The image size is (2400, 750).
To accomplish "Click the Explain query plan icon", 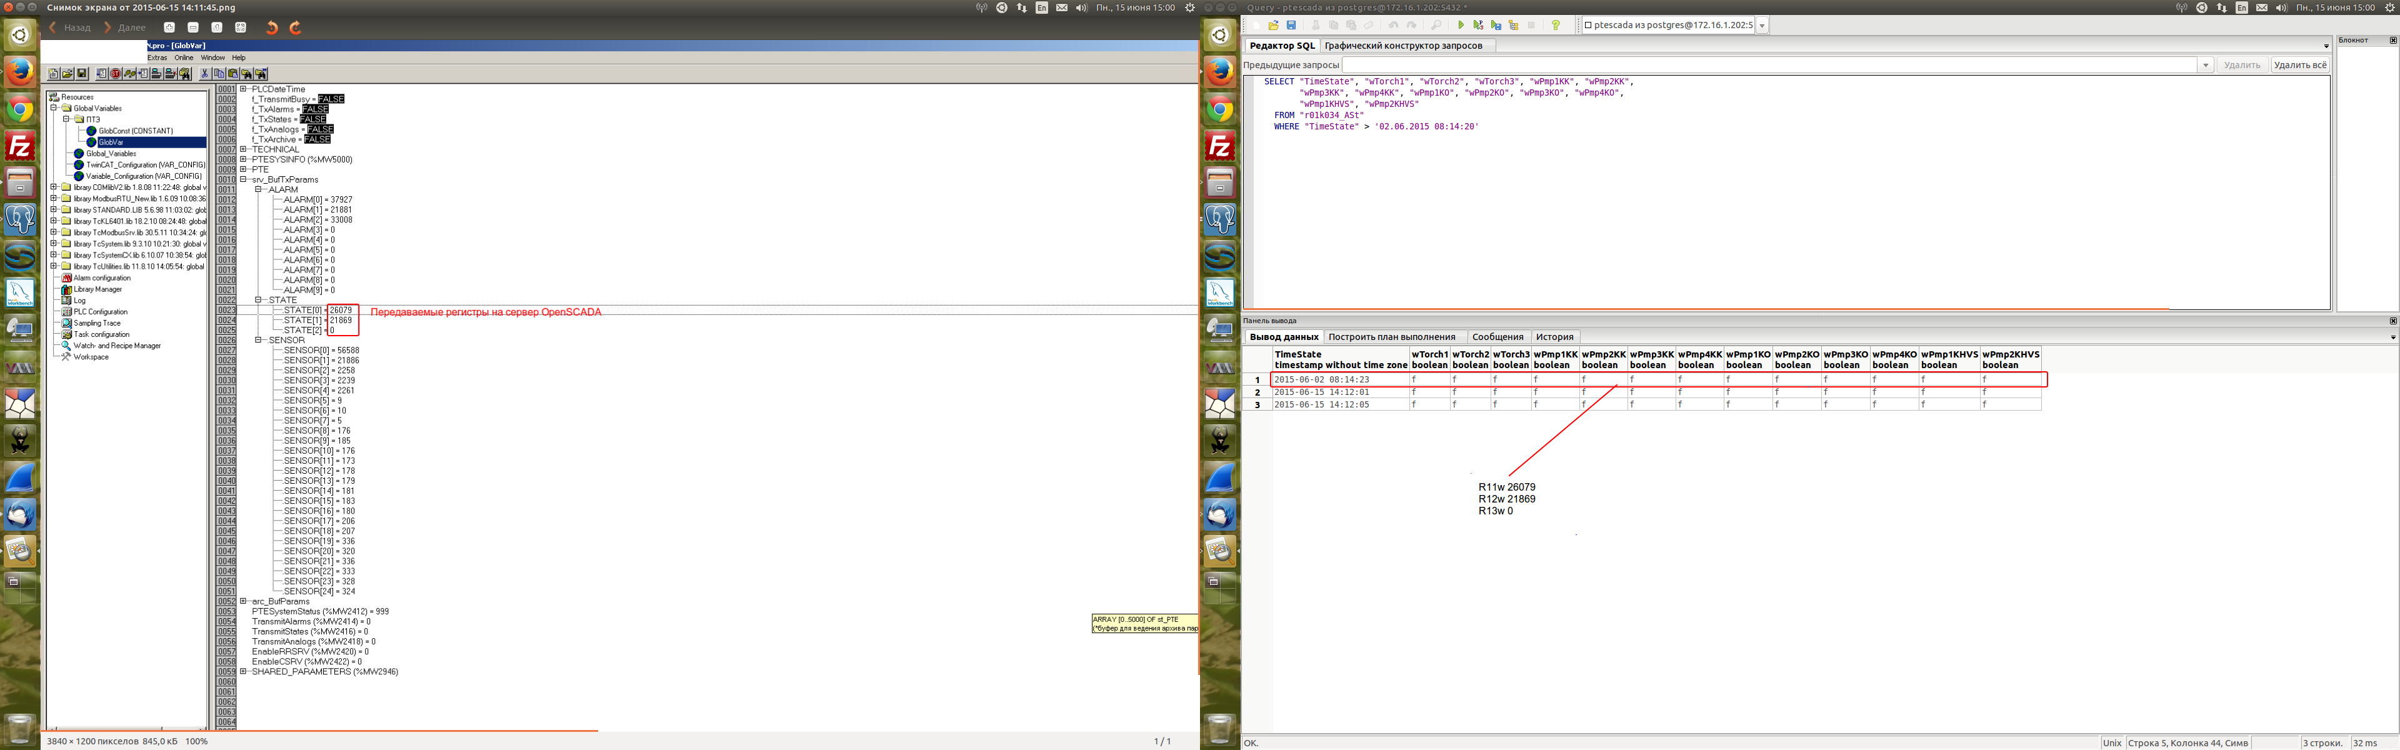I will pos(1513,26).
